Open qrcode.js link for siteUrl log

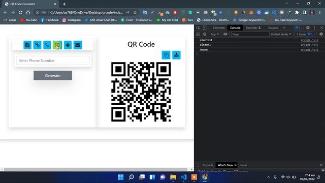pos(309,45)
